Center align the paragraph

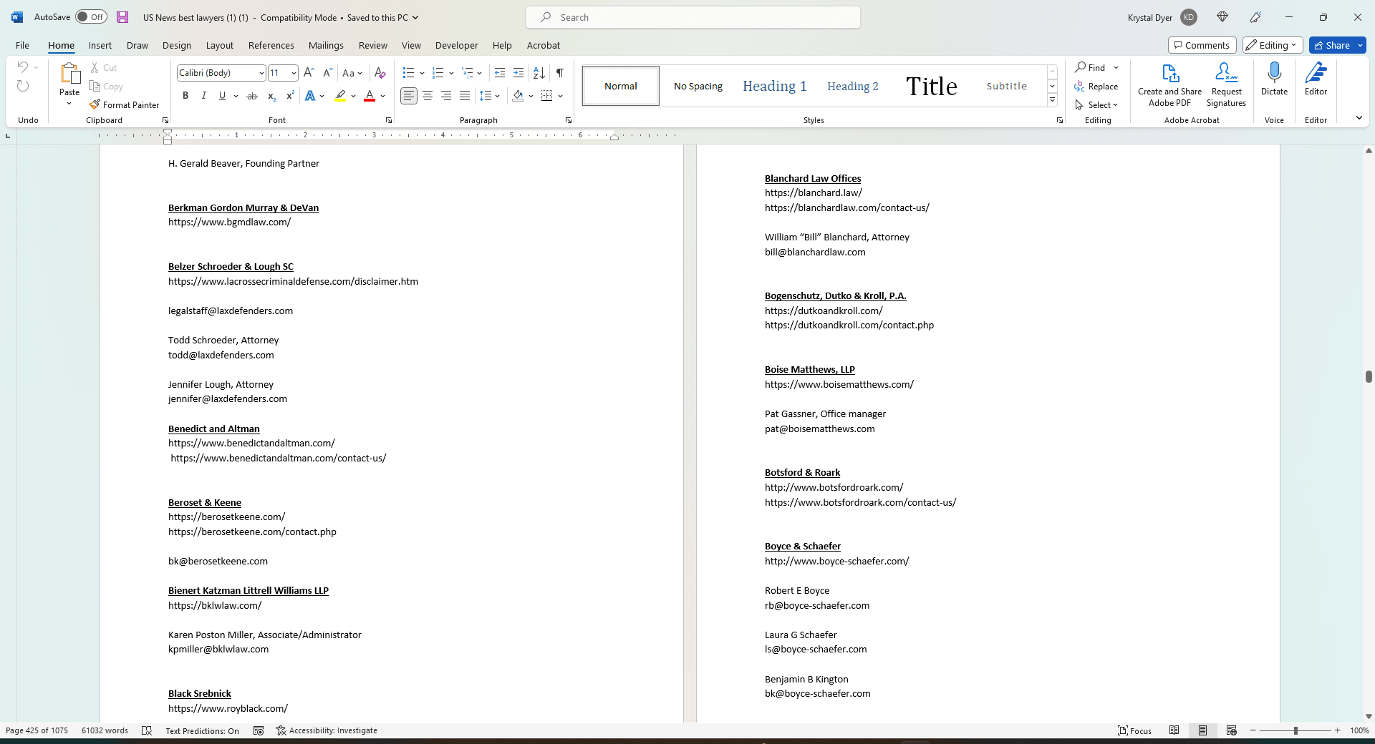(428, 96)
